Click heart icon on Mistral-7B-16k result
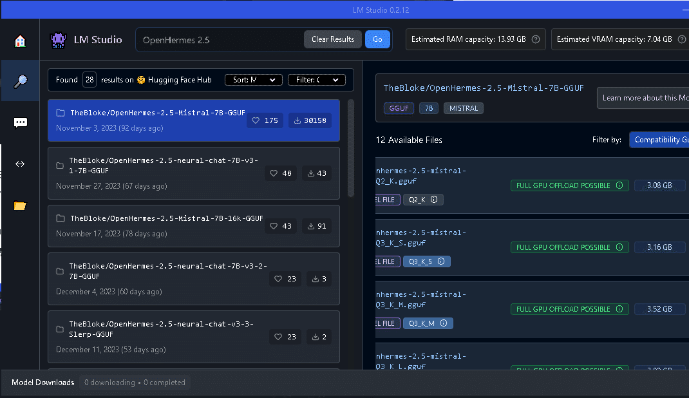The image size is (689, 398). pyautogui.click(x=274, y=226)
